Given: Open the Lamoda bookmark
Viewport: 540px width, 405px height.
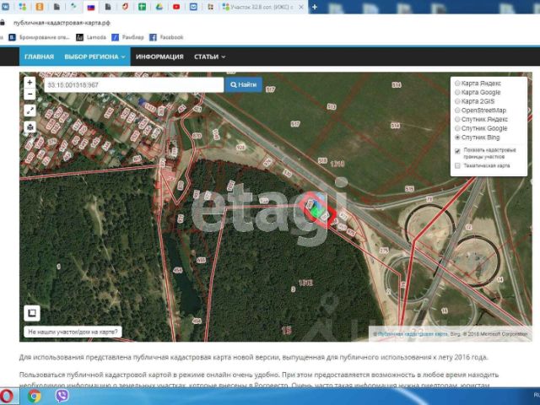Looking at the screenshot, I should click(x=91, y=37).
